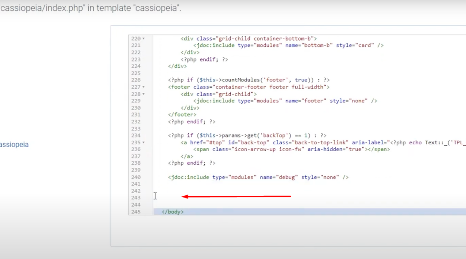
Task: Click line number 245 in the gutter
Action: pyautogui.click(x=136, y=212)
